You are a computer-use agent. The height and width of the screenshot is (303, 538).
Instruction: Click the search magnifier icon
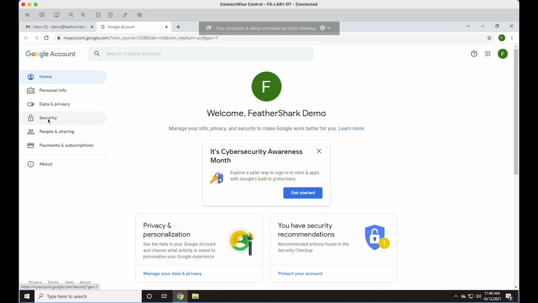pos(97,53)
